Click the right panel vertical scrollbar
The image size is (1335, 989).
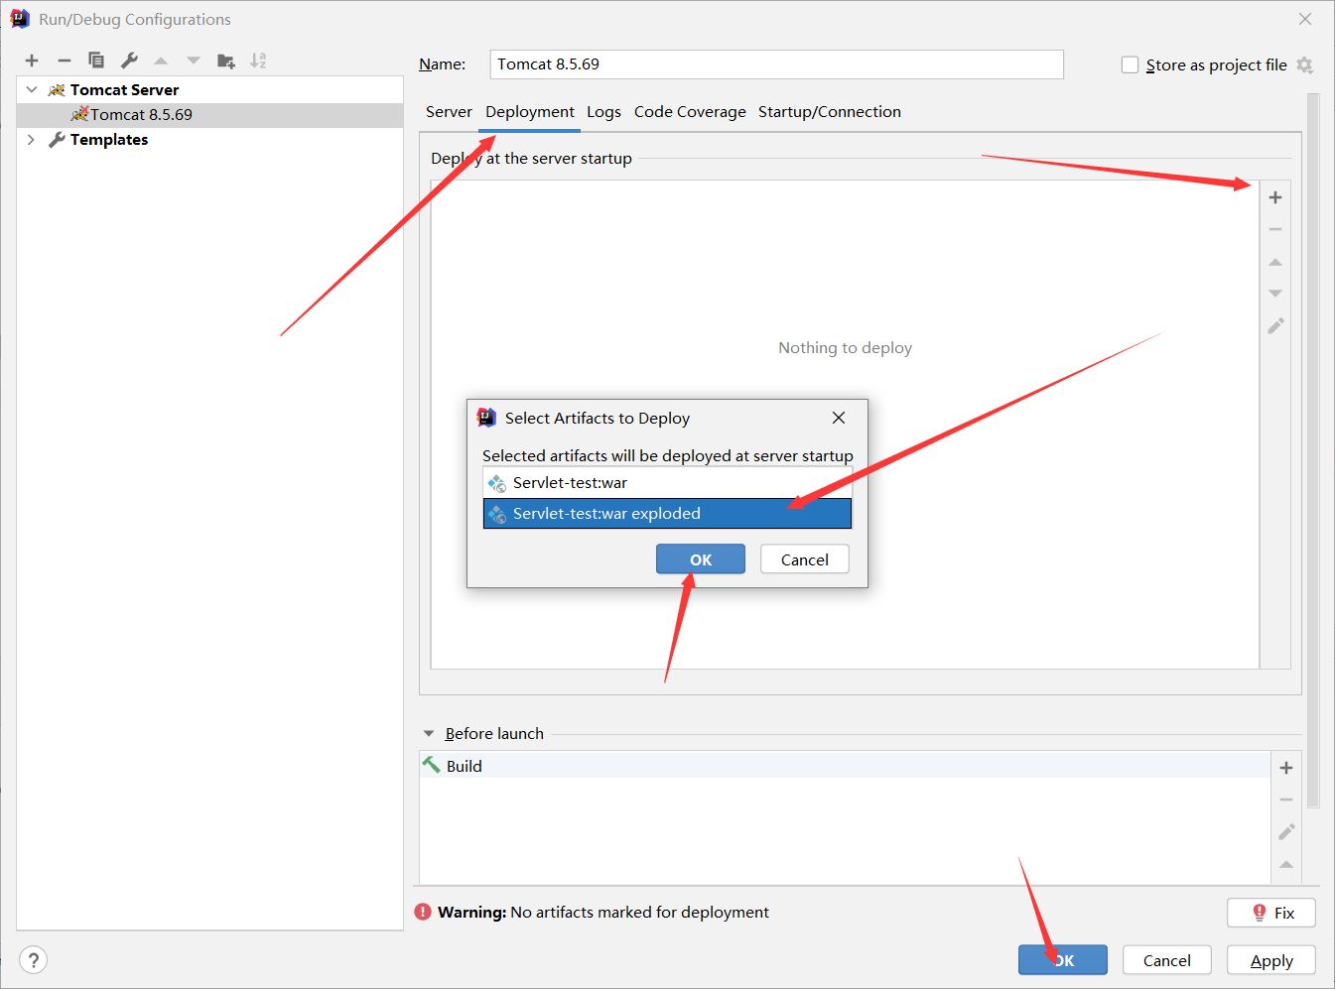pyautogui.click(x=1314, y=451)
